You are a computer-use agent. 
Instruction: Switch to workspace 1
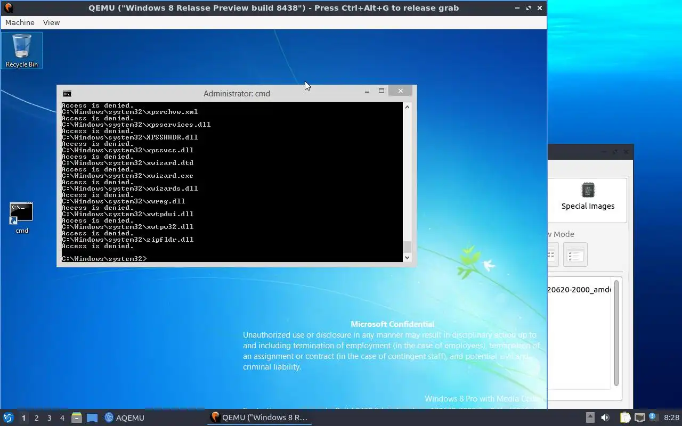coord(23,418)
